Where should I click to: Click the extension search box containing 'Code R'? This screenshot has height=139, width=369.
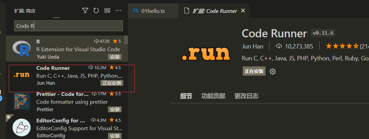pos(69,26)
